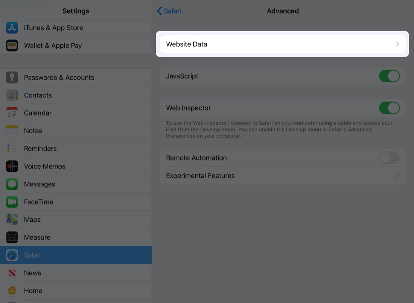Click the Wallet & Apple Pay icon
This screenshot has width=414, height=303.
click(12, 45)
